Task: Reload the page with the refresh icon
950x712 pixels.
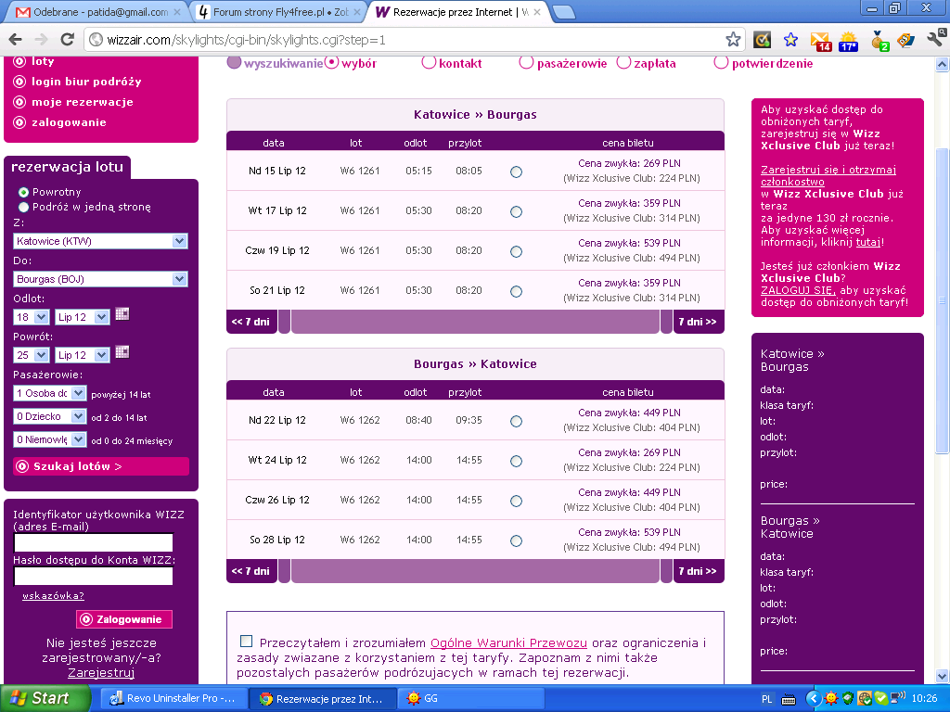Action: point(67,40)
